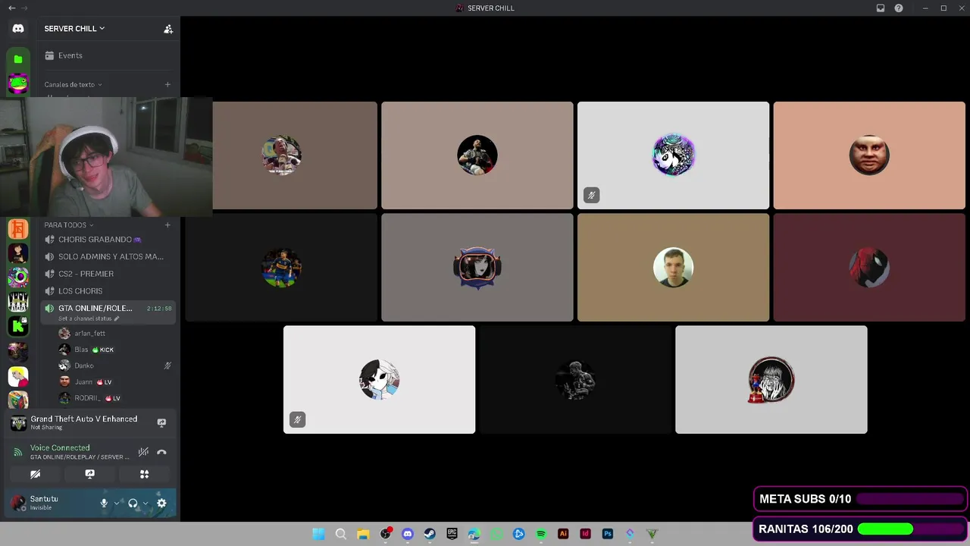Select real-face man avatar tile
The image size is (970, 546).
pos(673,267)
